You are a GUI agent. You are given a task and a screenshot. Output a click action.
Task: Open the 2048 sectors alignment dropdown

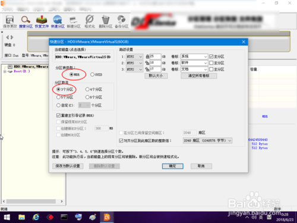(207, 140)
